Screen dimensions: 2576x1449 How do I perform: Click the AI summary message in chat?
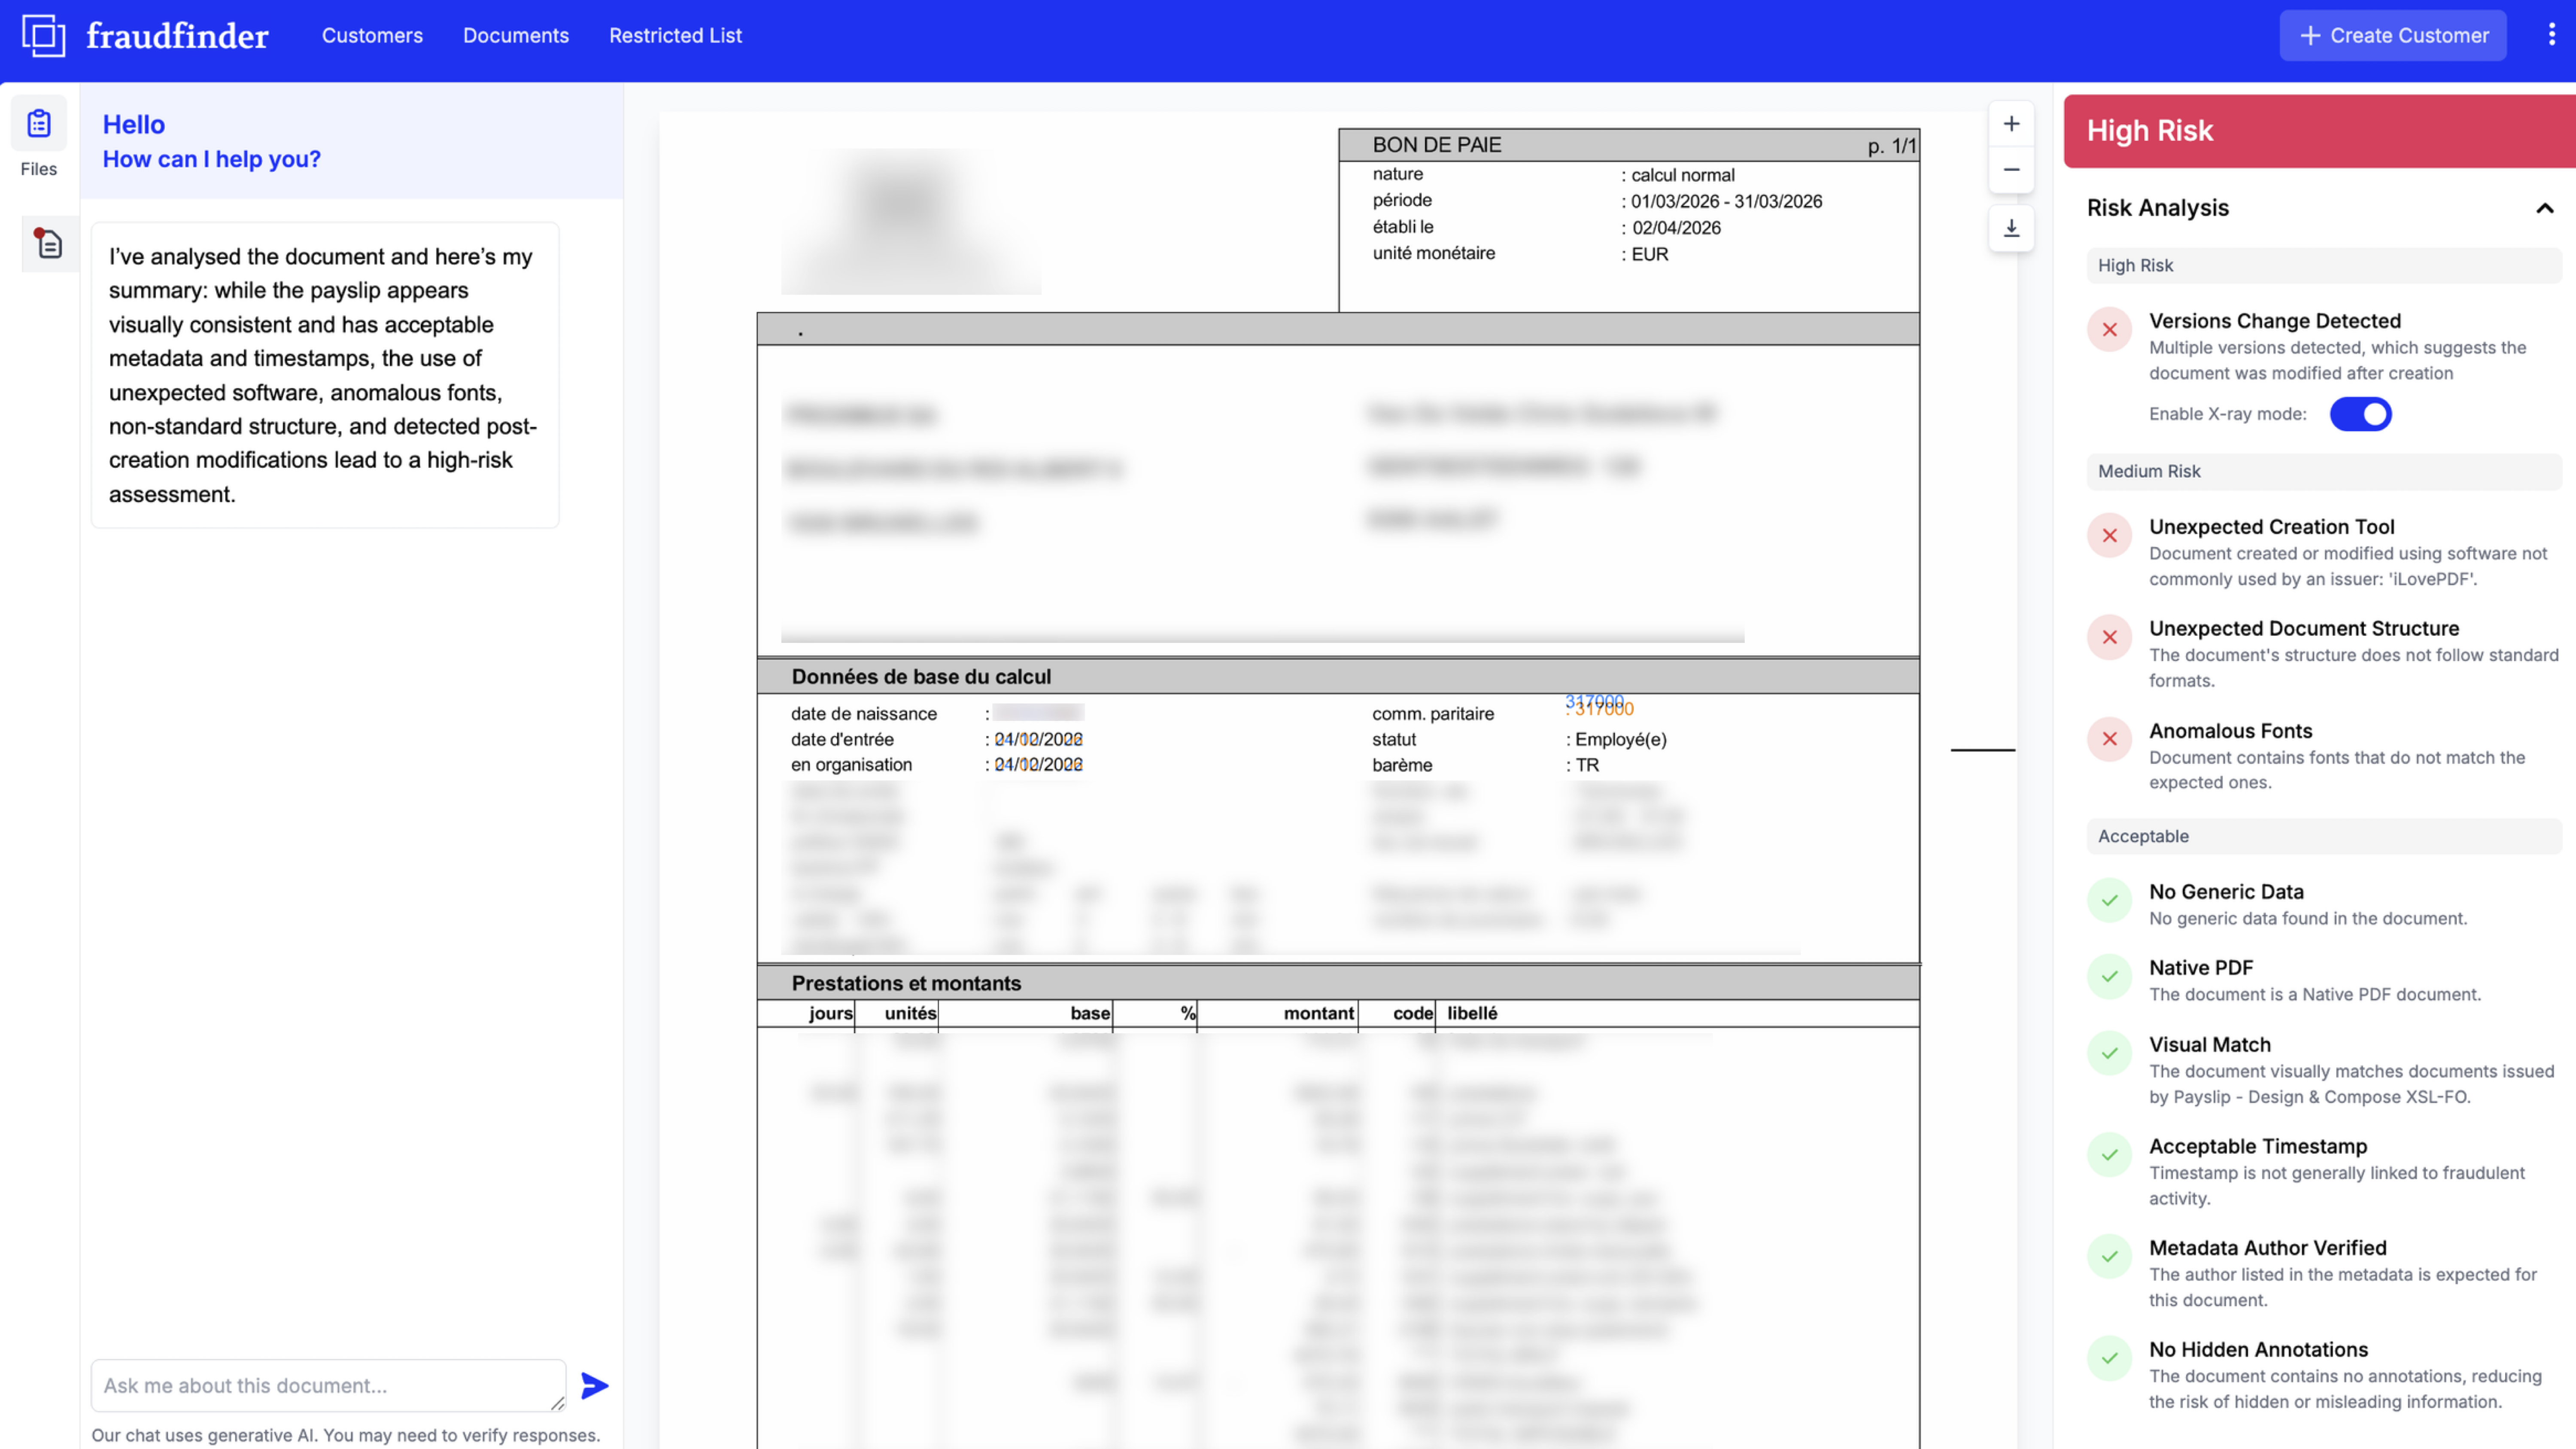[x=325, y=375]
